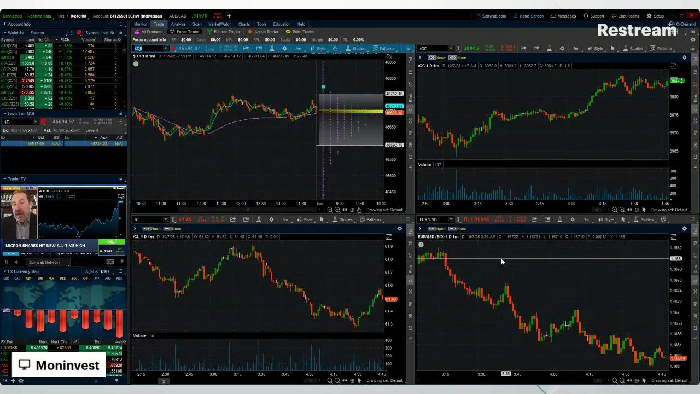The width and height of the screenshot is (700, 394).
Task: Open the Monitor tab
Action: click(x=140, y=24)
